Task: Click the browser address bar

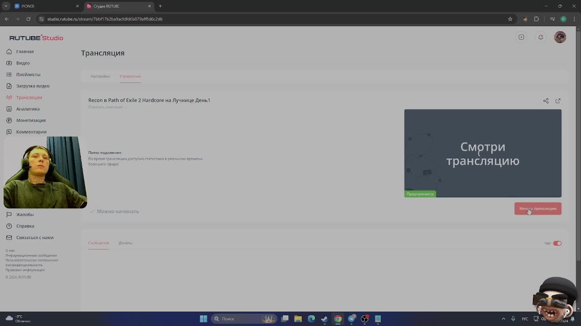Action: point(272,19)
